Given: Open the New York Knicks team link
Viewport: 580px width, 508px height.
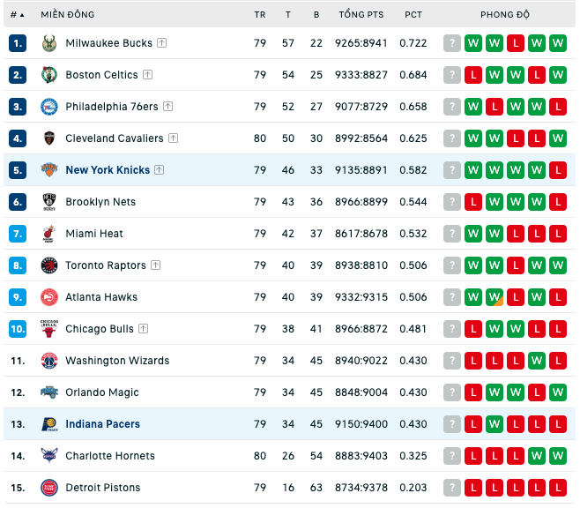Looking at the screenshot, I should point(108,170).
